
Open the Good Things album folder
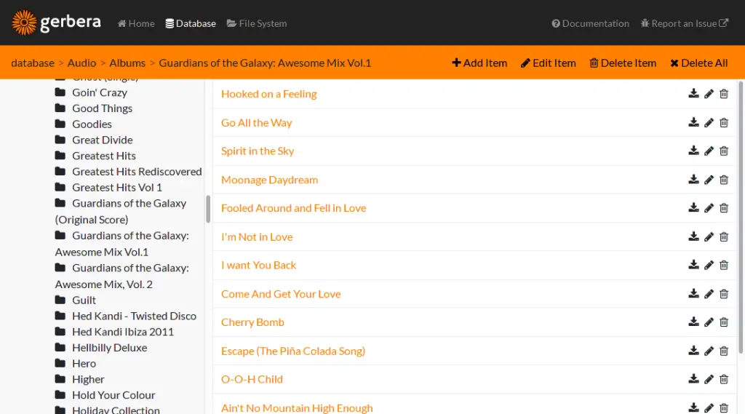(94, 108)
